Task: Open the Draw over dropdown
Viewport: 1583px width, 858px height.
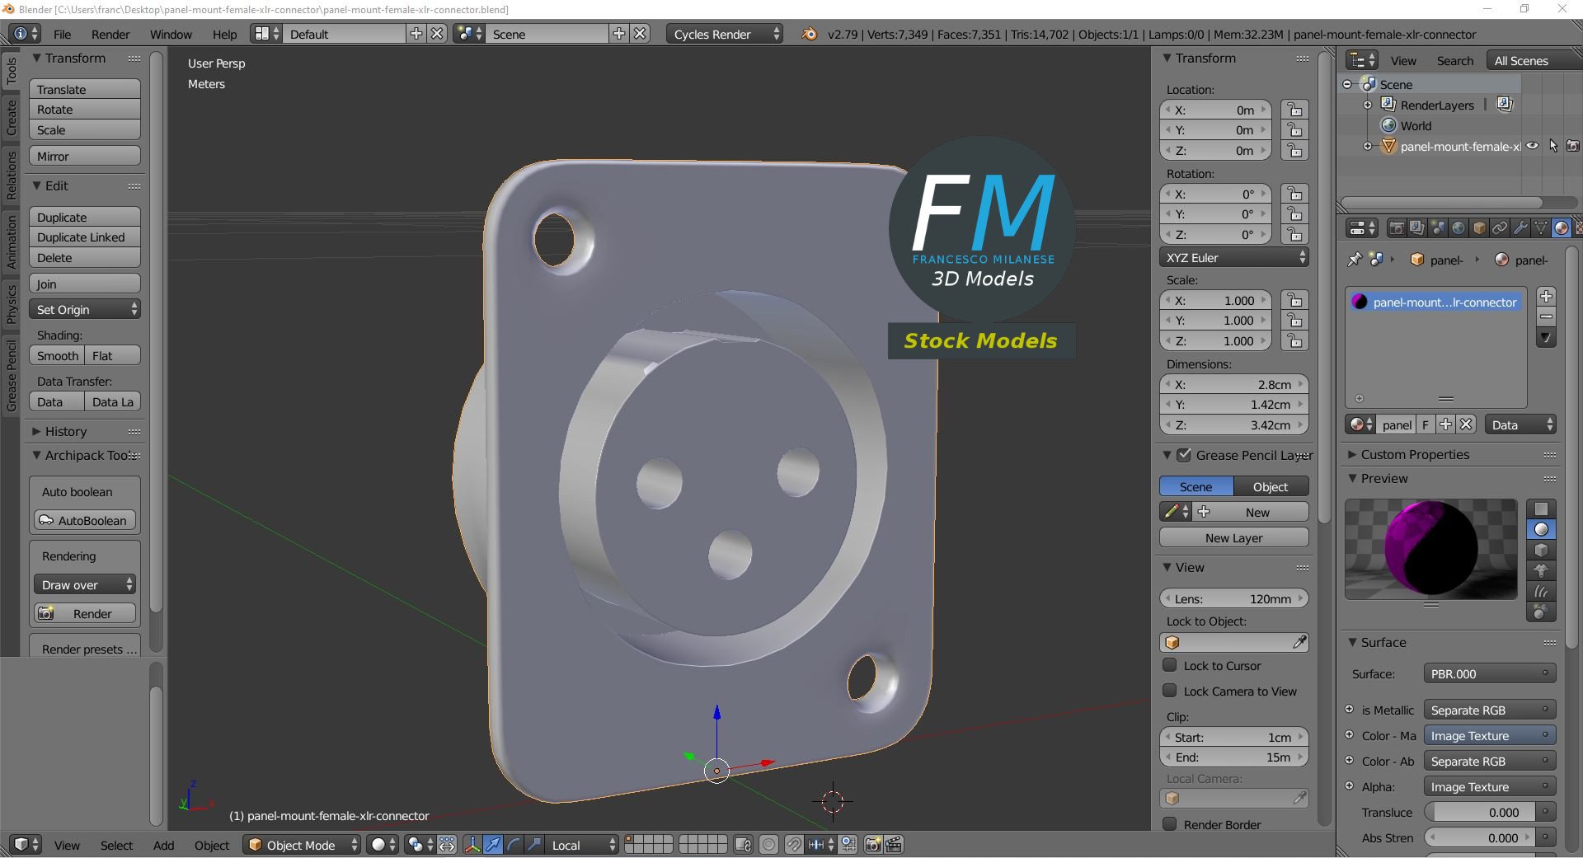Action: pyautogui.click(x=85, y=584)
